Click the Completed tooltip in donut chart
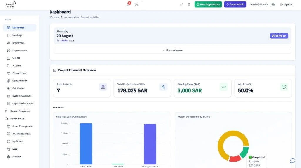Screen dimensions: 301x168 pos(256,161)
